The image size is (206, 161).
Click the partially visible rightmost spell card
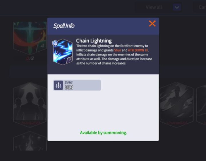point(201,105)
